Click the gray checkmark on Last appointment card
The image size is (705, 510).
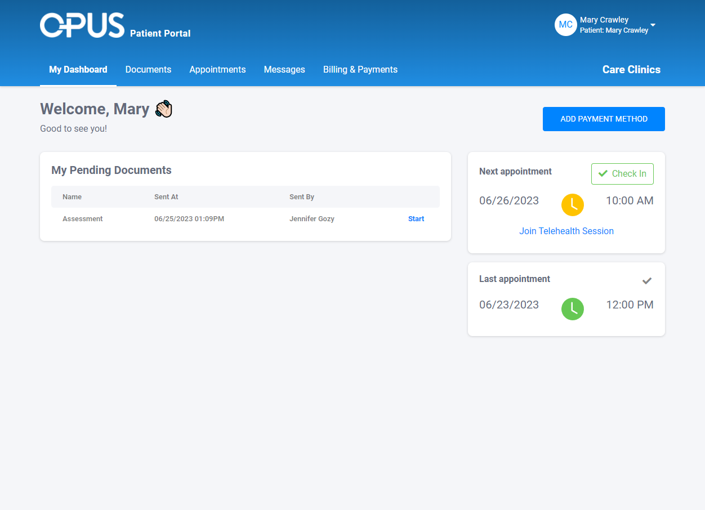[647, 280]
